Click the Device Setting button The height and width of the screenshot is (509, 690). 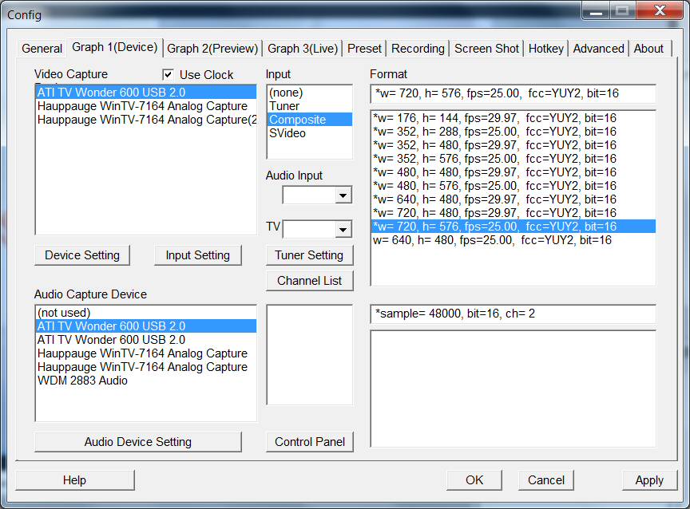82,255
